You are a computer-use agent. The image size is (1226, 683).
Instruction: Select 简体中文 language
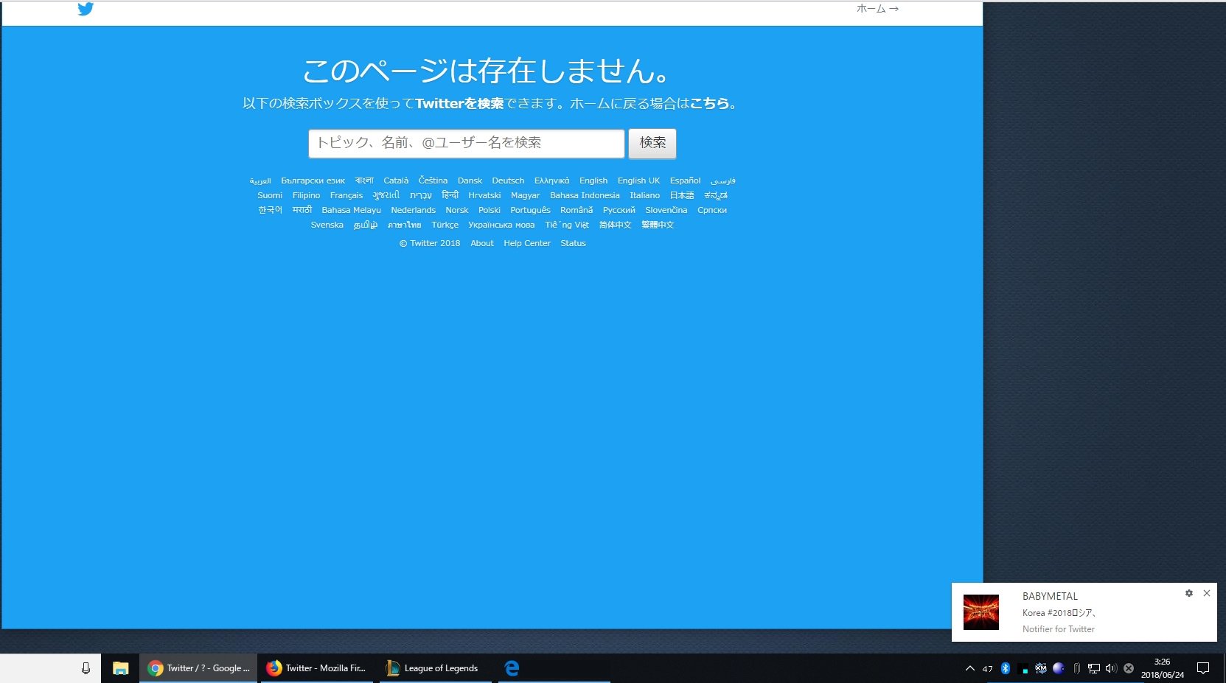click(615, 225)
